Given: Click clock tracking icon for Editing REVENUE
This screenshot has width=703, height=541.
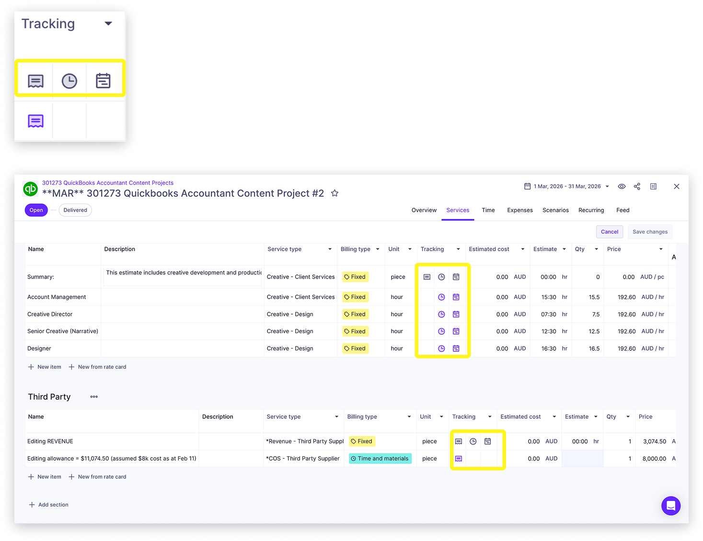Looking at the screenshot, I should coord(473,441).
